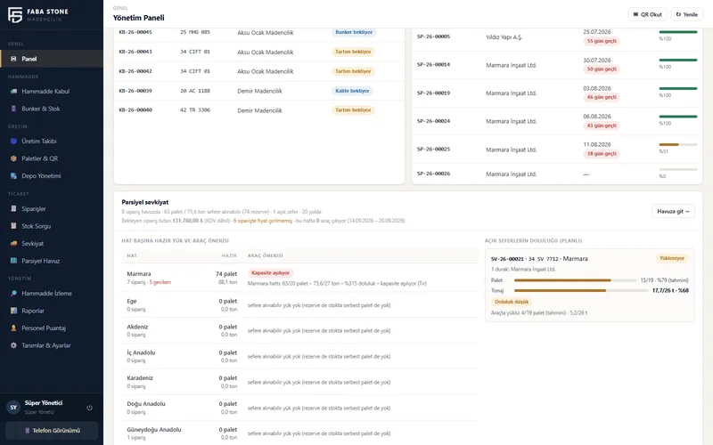Click 'Yıldız Yapı A.Ş.' customer name
This screenshot has height=445, width=713.
[504, 37]
